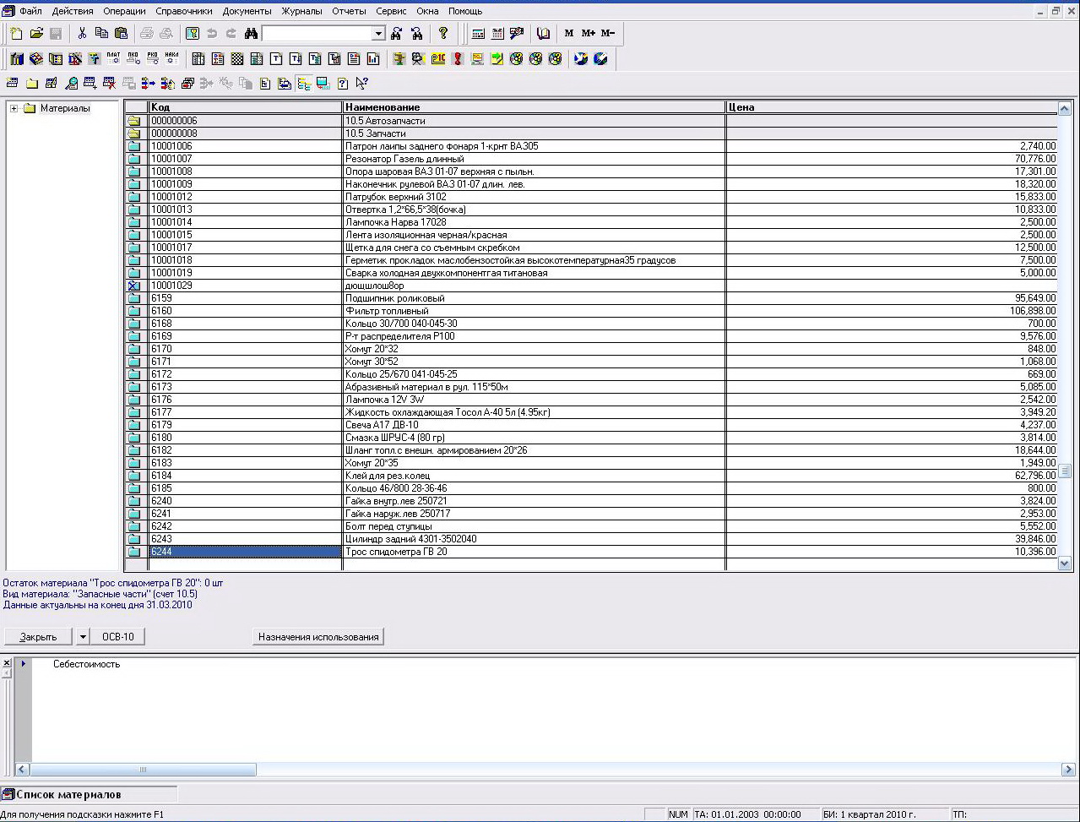1080x822 pixels.
Task: Click into the toolbar search input field
Action: tap(317, 34)
